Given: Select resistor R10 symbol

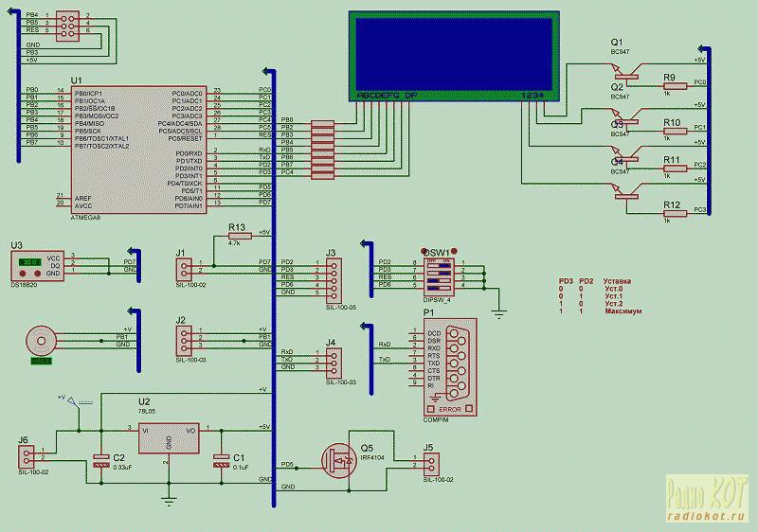Looking at the screenshot, I should tap(675, 131).
